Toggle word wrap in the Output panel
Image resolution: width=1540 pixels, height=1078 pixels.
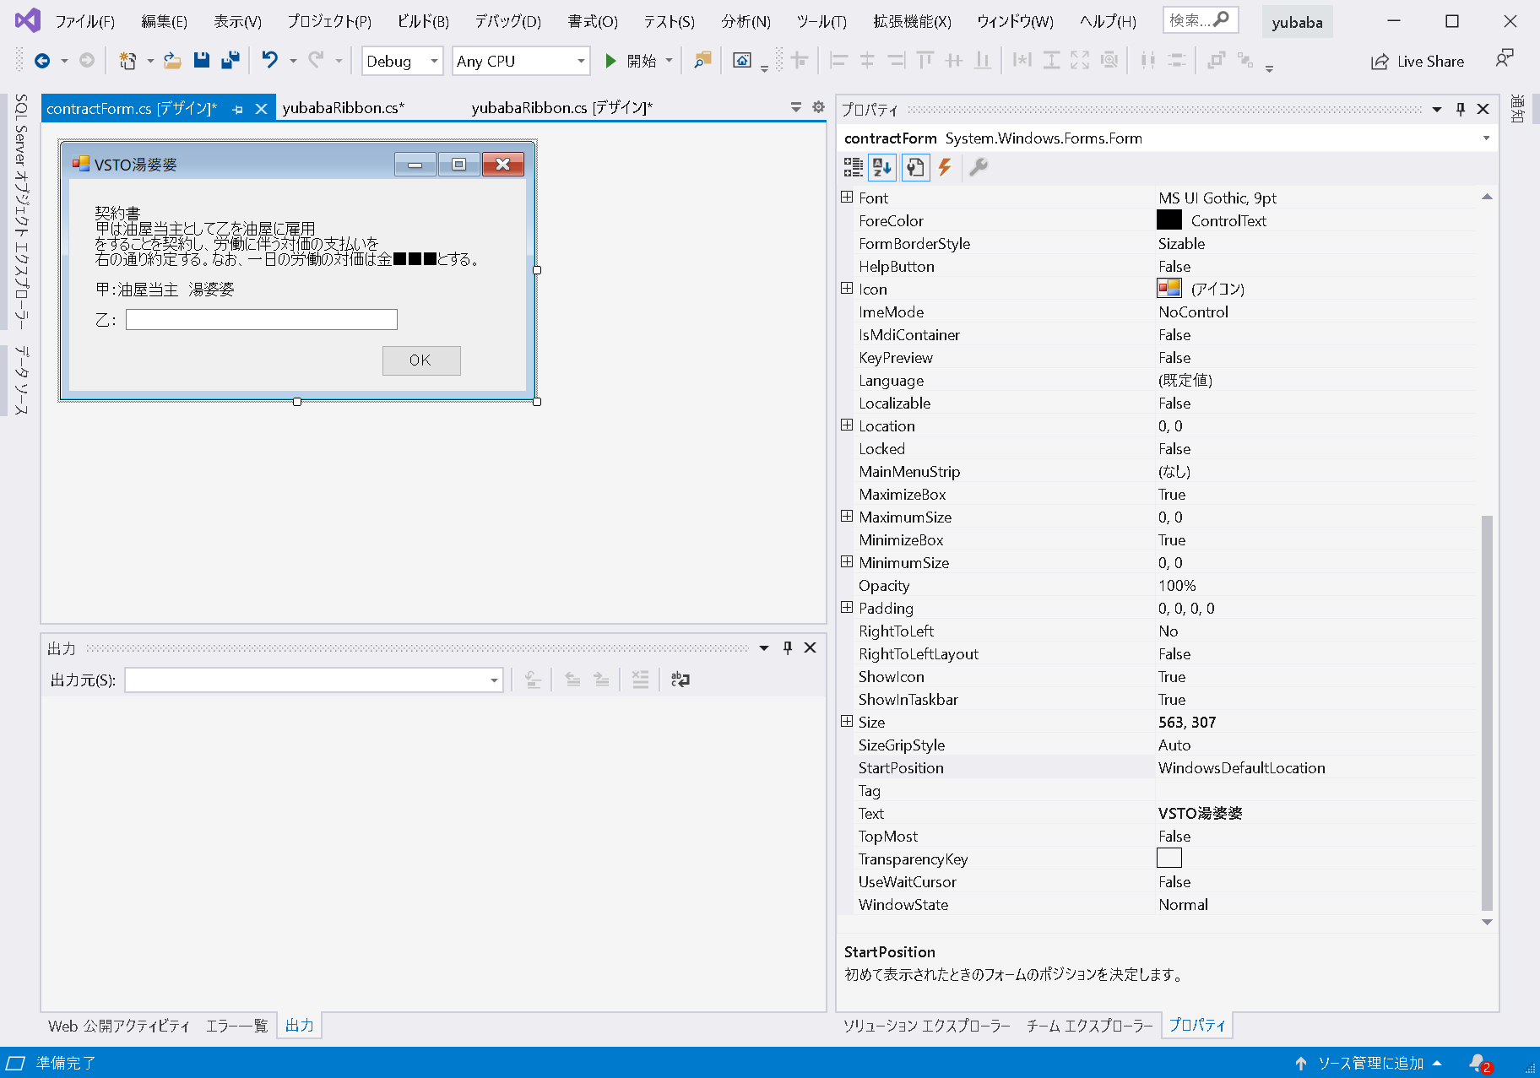tap(681, 680)
